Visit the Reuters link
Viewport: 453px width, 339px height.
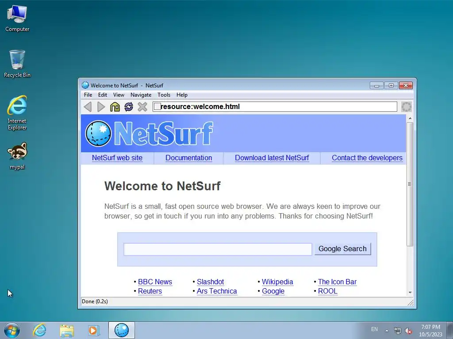tap(150, 291)
